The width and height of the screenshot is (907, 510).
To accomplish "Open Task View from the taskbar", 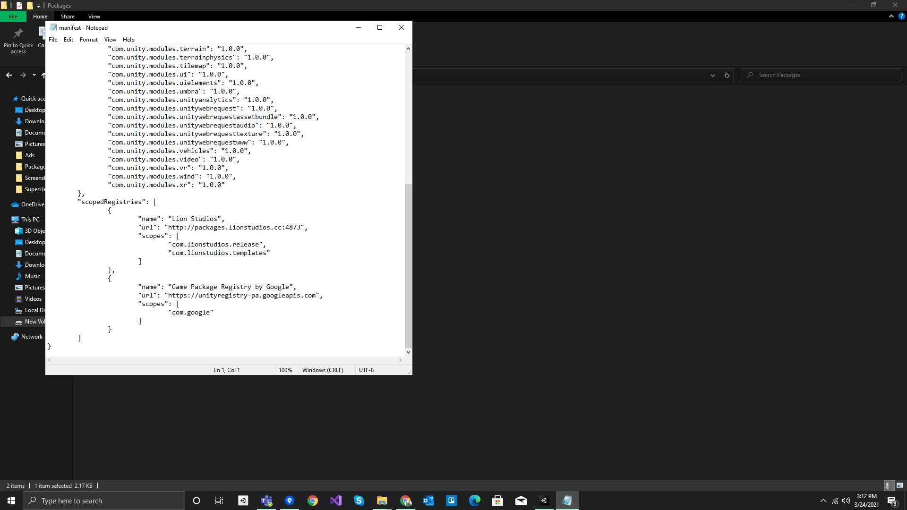I will tap(218, 500).
